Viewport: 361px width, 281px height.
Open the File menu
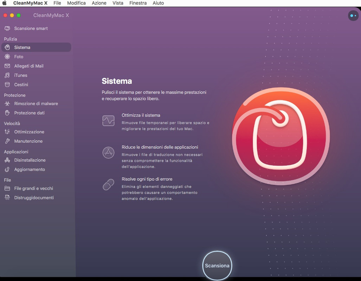[57, 3]
